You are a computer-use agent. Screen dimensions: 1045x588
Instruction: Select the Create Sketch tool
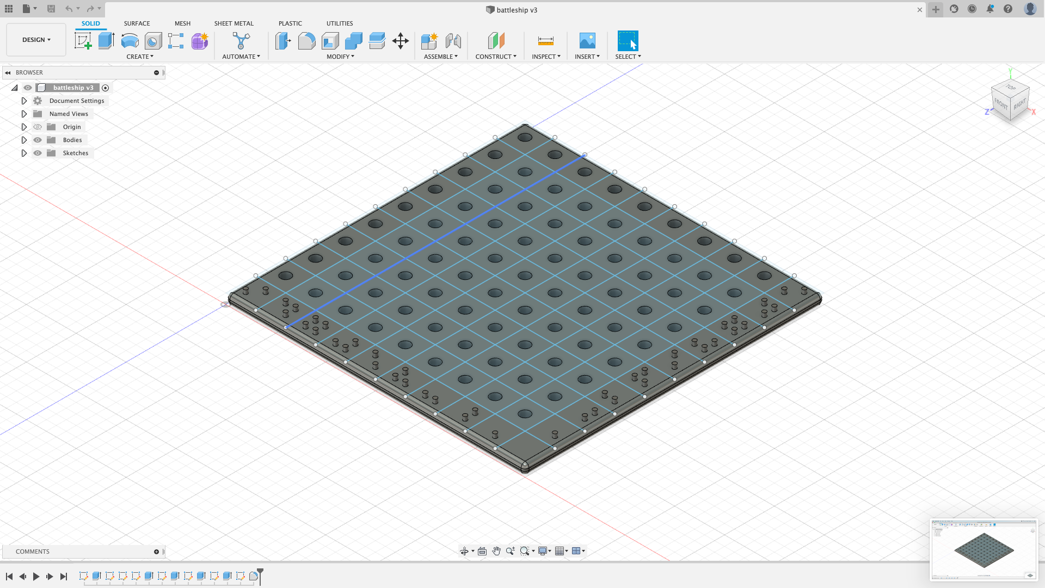click(83, 41)
